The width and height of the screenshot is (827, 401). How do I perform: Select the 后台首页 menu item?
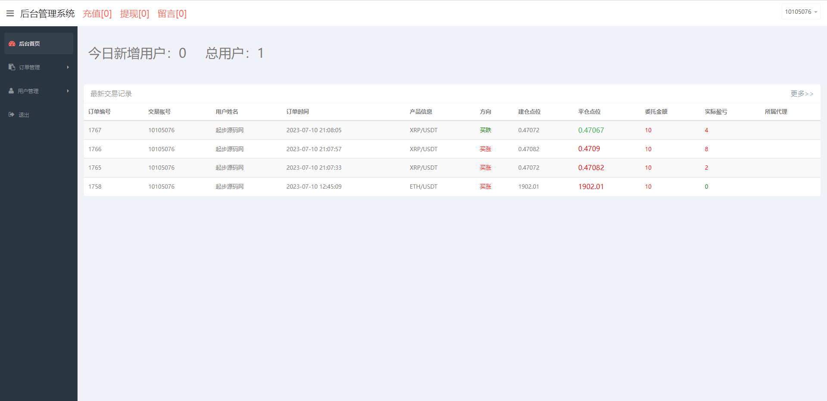29,44
